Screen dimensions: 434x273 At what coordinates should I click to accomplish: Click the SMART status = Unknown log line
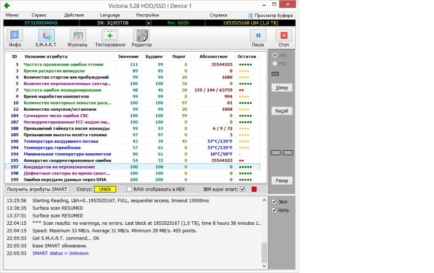pos(60,253)
